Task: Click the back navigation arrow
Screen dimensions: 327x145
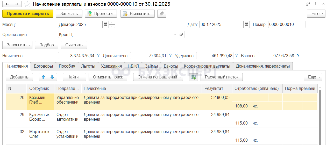Action: (8, 4)
